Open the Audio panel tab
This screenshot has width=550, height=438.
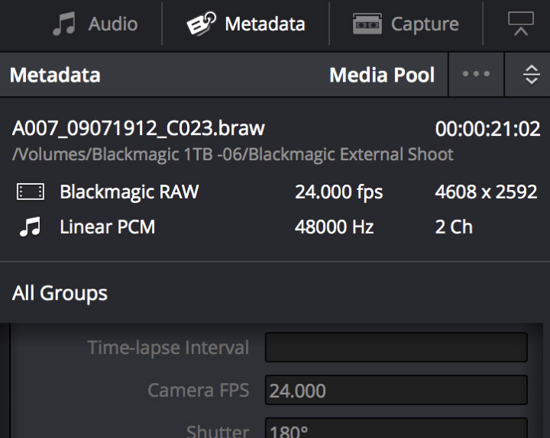coord(95,24)
